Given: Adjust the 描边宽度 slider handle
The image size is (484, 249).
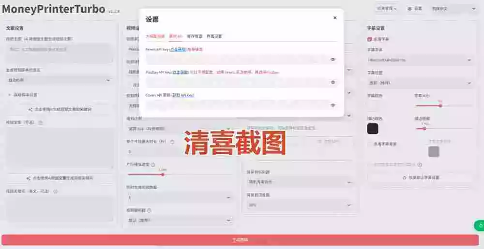Looking at the screenshot, I should [x=424, y=129].
